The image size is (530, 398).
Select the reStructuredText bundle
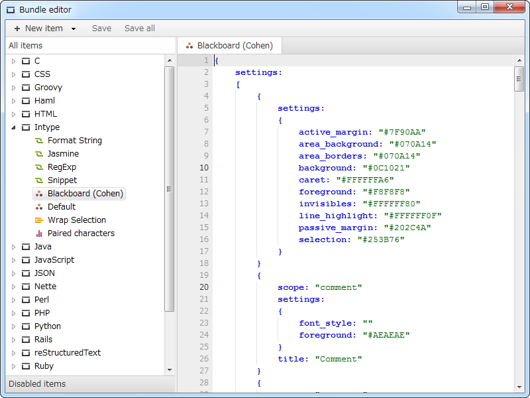tap(68, 353)
